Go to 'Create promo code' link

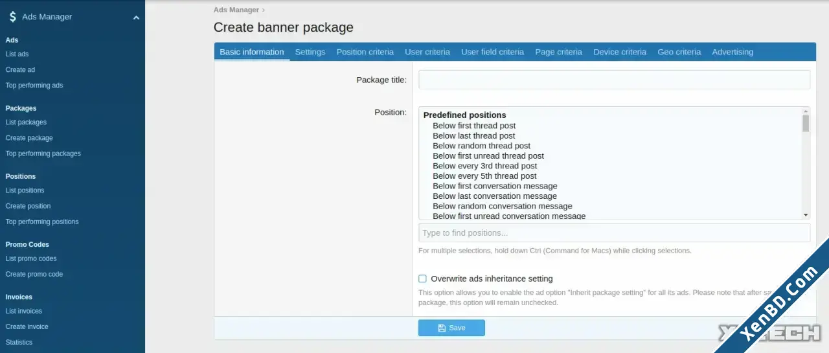coord(34,274)
